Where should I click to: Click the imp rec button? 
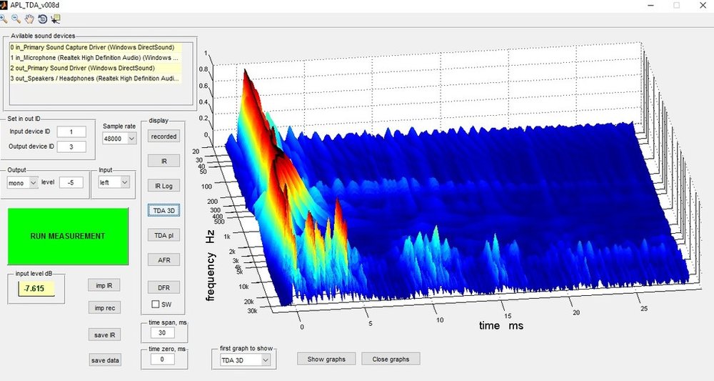click(x=105, y=308)
